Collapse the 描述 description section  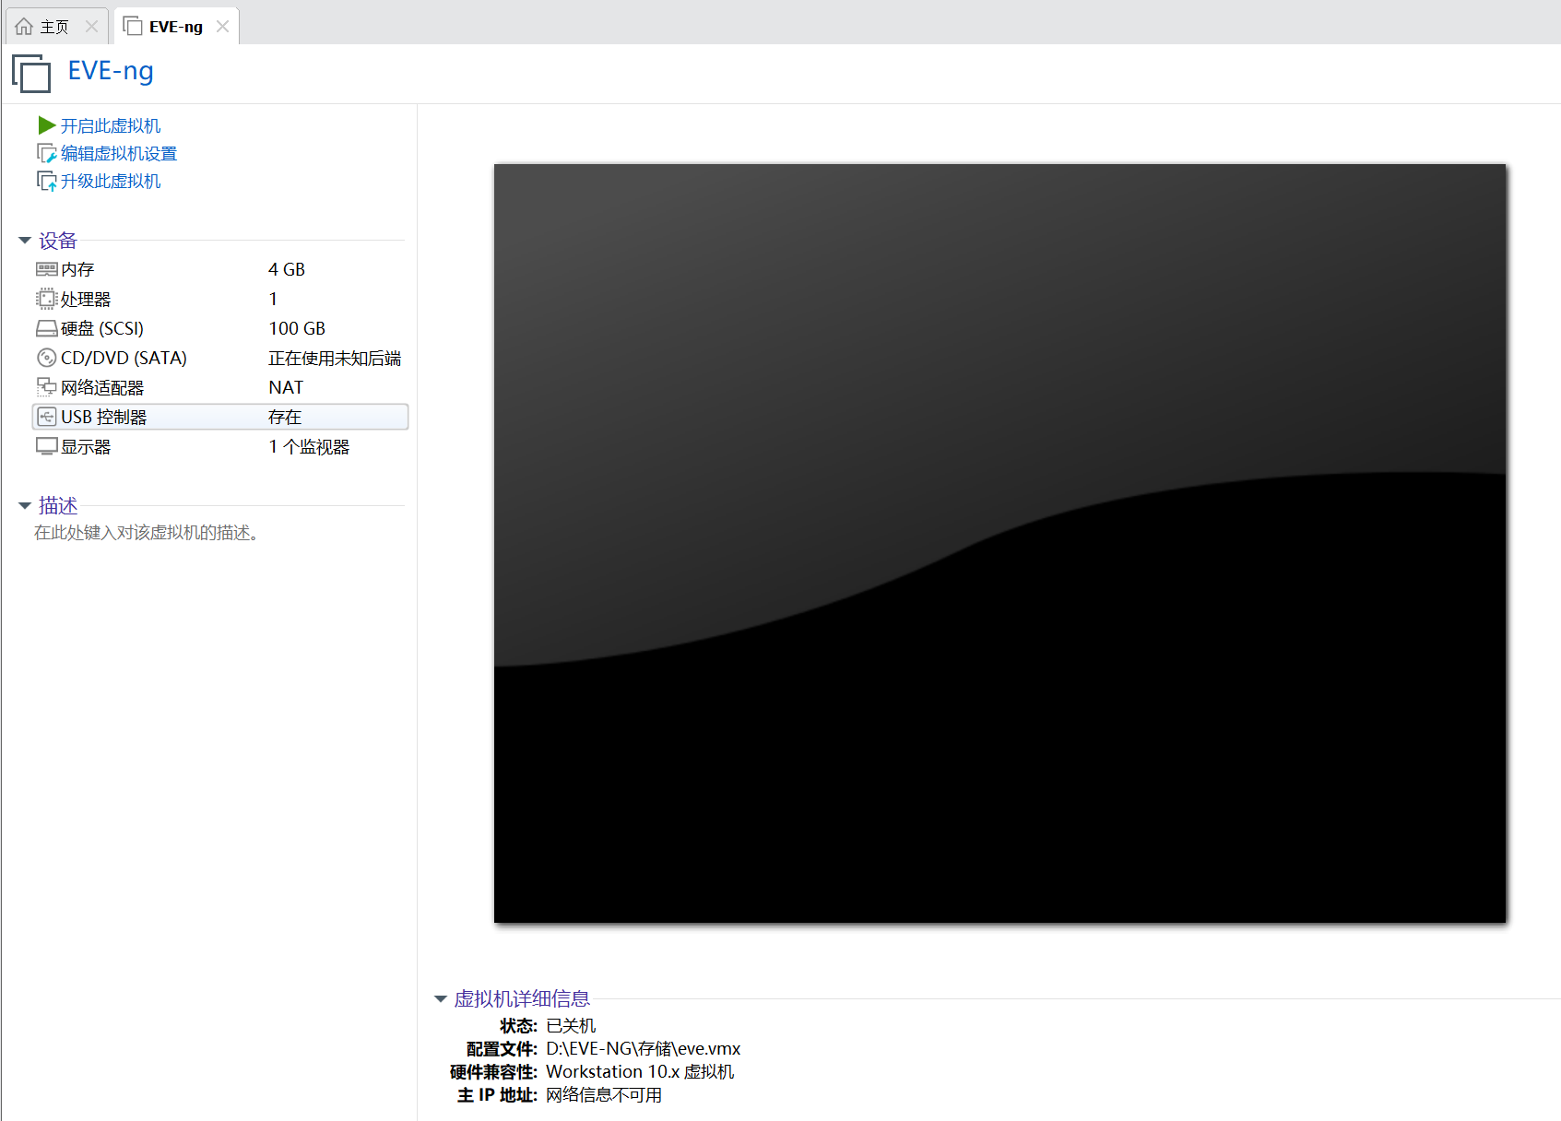coord(24,505)
